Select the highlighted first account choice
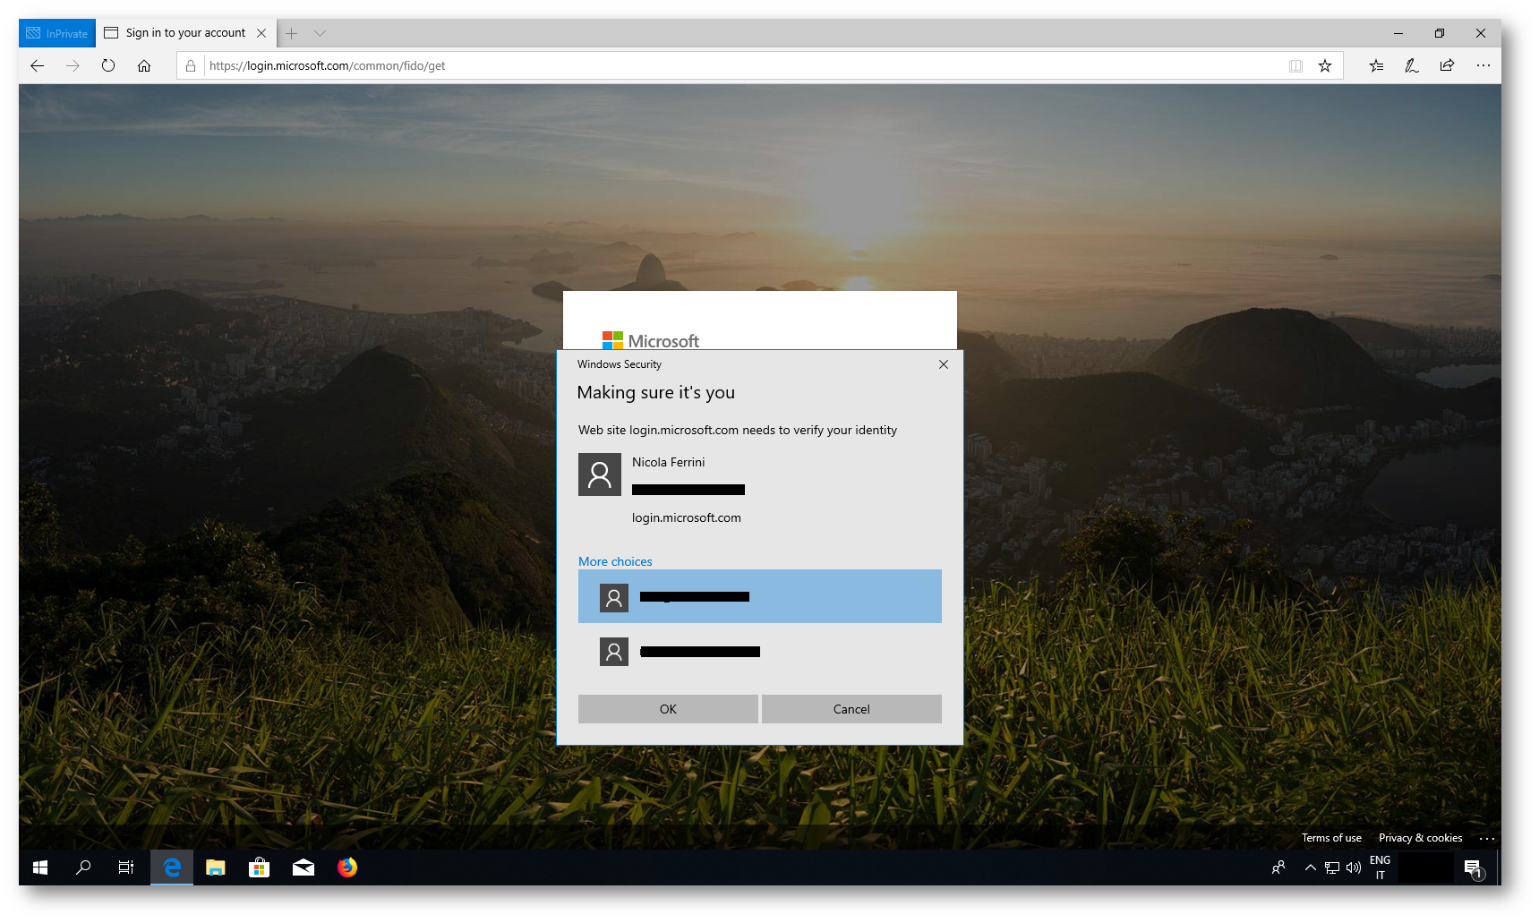1539x923 pixels. [759, 596]
